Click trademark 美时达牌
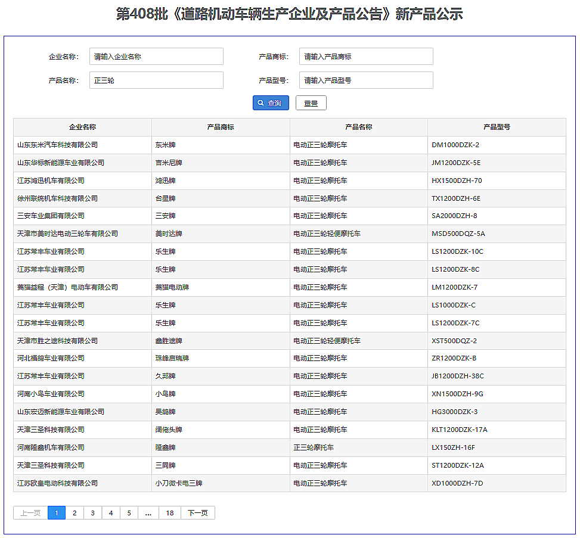This screenshot has height=538, width=580. (x=169, y=234)
